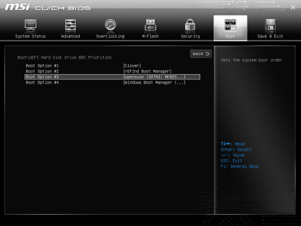301x226 pixels.
Task: Click the BACK button
Action: click(201, 54)
